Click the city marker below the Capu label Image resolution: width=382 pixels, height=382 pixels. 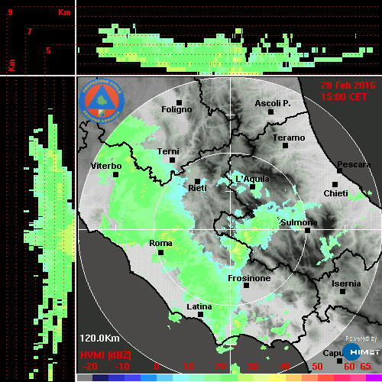coord(339,361)
